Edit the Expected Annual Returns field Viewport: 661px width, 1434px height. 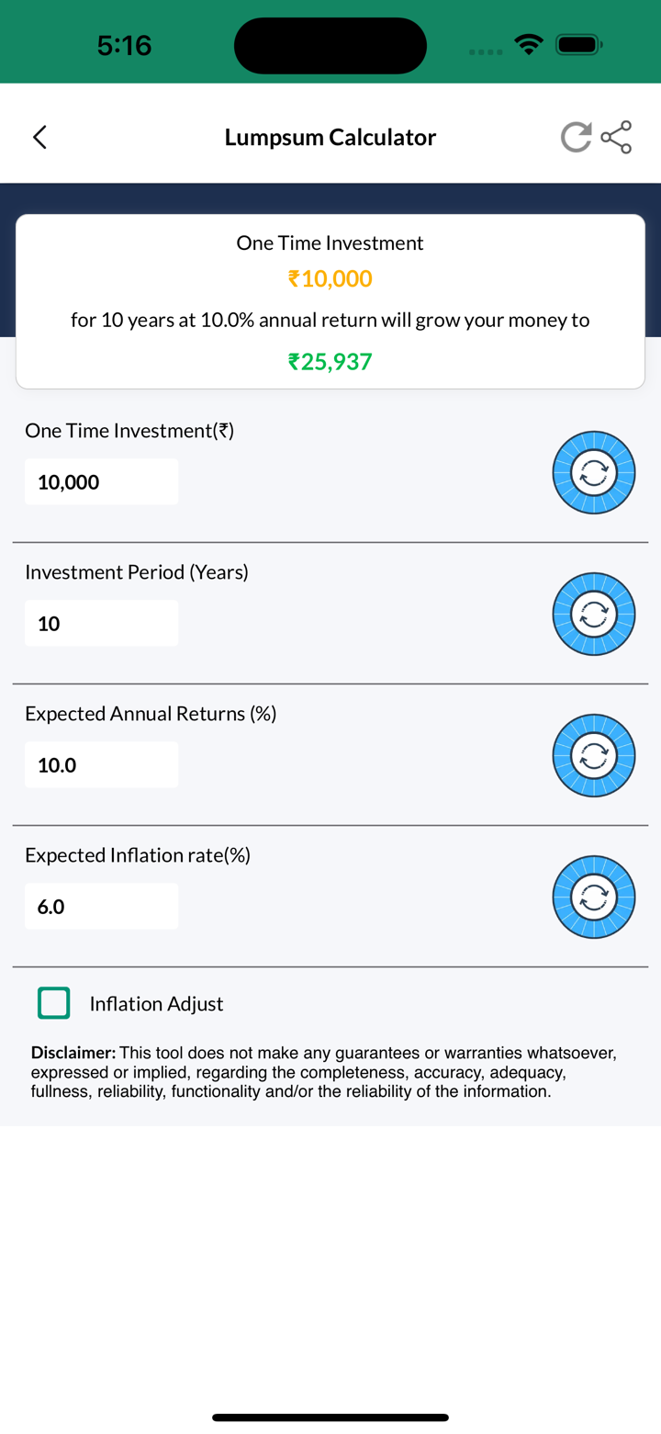pyautogui.click(x=102, y=765)
